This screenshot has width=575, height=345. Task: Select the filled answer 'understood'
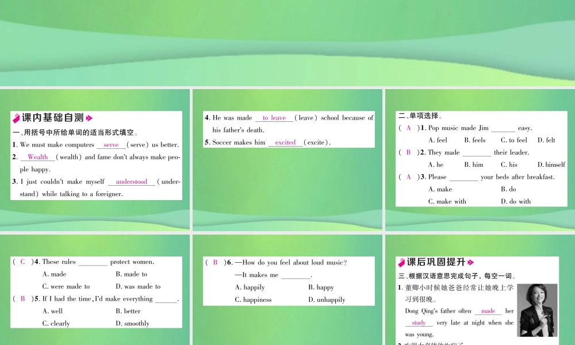[131, 182]
